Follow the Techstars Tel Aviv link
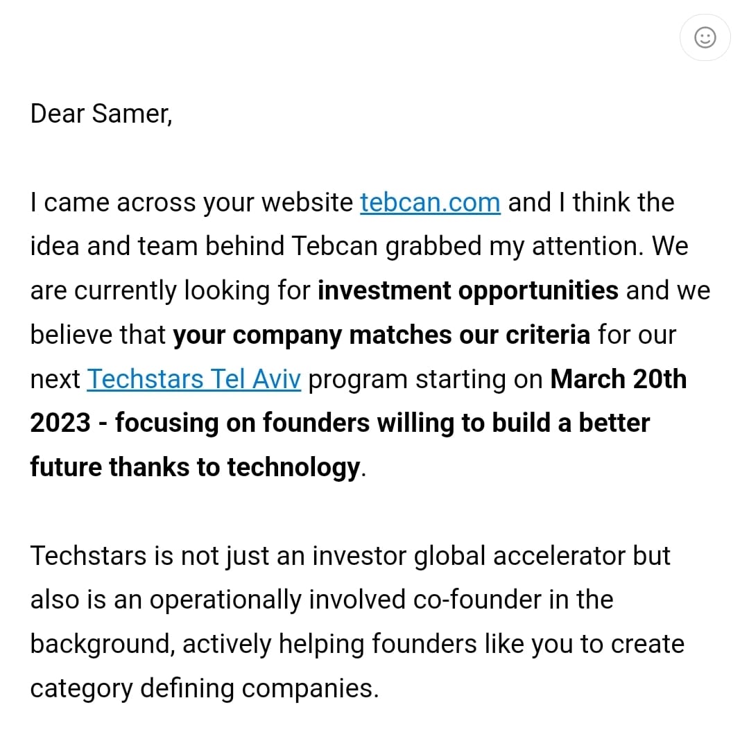This screenshot has height=741, width=749. point(193,379)
